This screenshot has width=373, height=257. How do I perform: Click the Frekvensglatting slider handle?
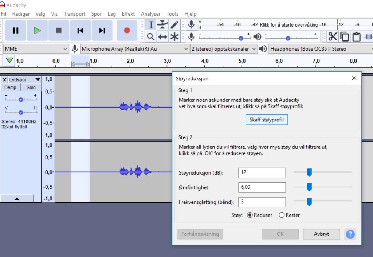[309, 202]
